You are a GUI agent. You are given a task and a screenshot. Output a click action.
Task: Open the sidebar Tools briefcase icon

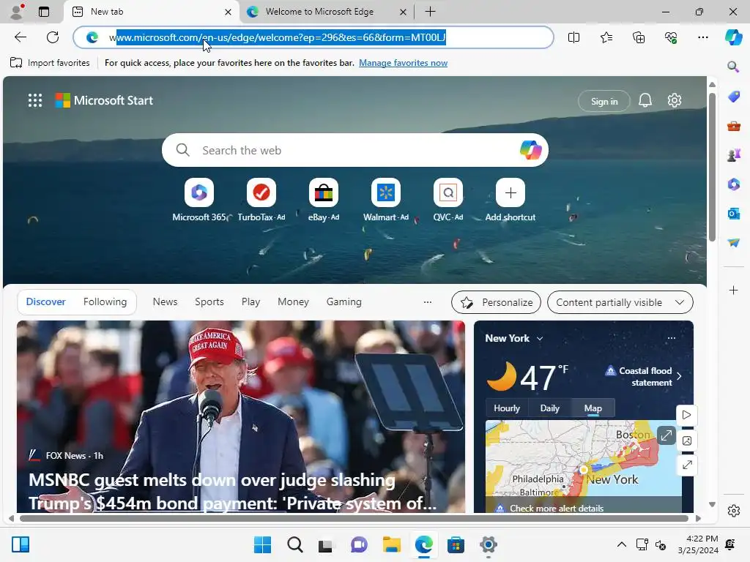pos(734,126)
